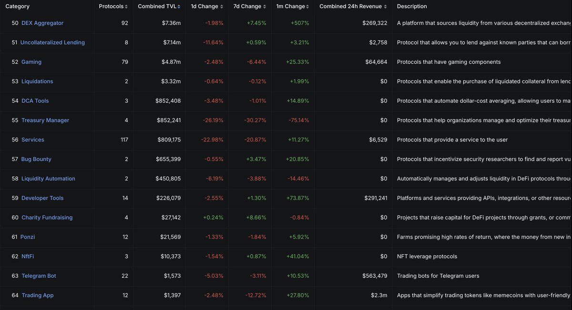This screenshot has height=310, width=572.
Task: Click the Category column header
Action: pyautogui.click(x=17, y=7)
